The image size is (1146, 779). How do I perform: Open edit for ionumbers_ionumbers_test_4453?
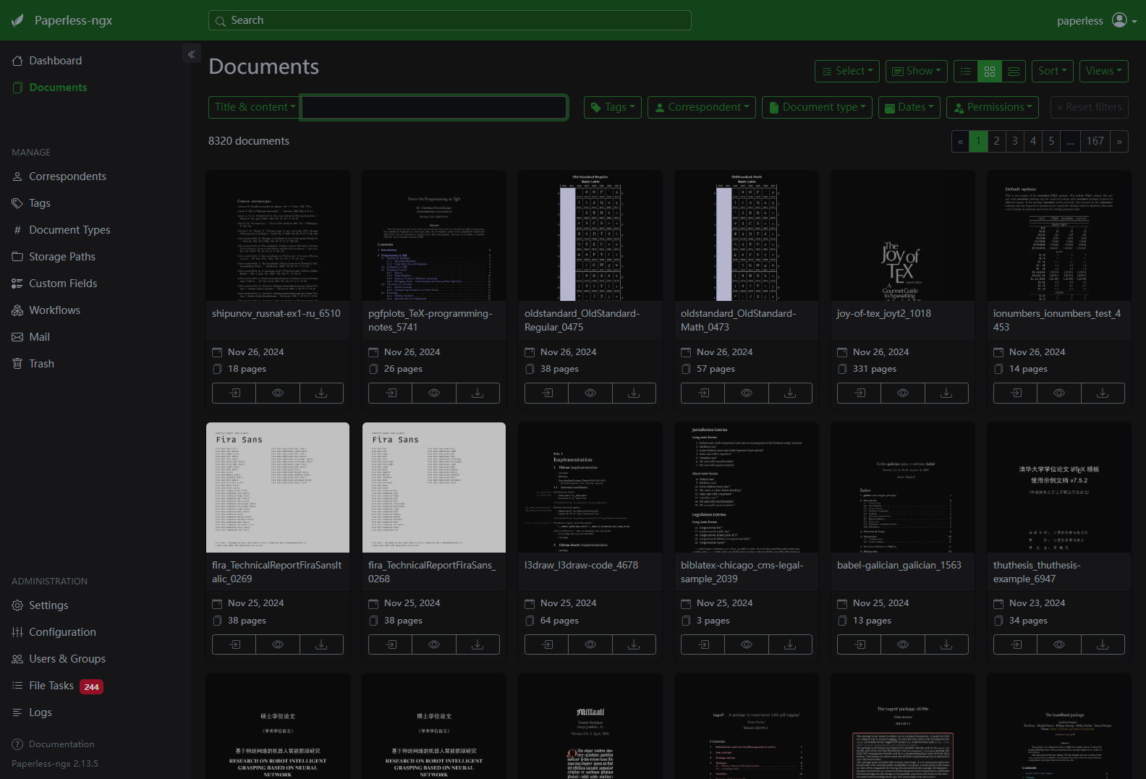(x=1016, y=393)
